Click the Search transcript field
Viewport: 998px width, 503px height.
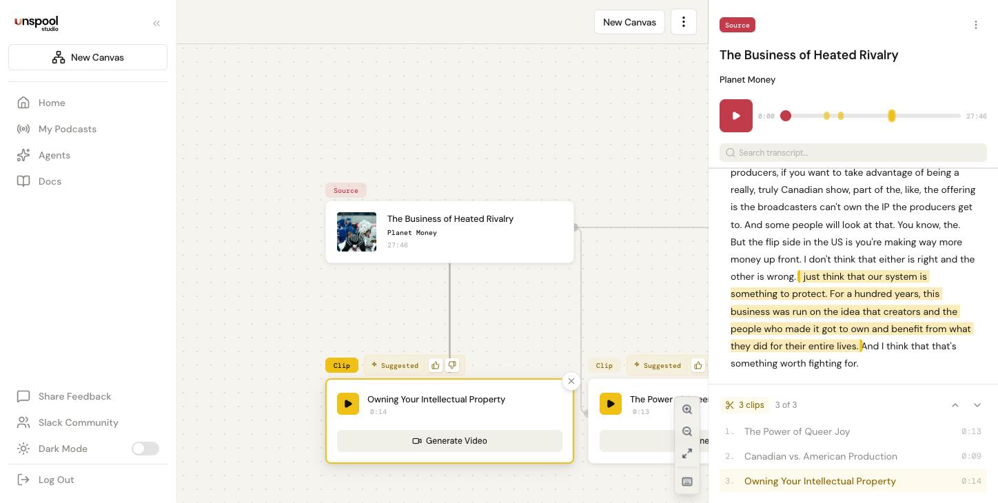click(x=853, y=152)
